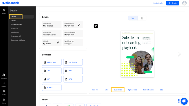The width and height of the screenshot is (189, 106).
Task: Open the Statistics pie chart icon
Action: coord(4,83)
